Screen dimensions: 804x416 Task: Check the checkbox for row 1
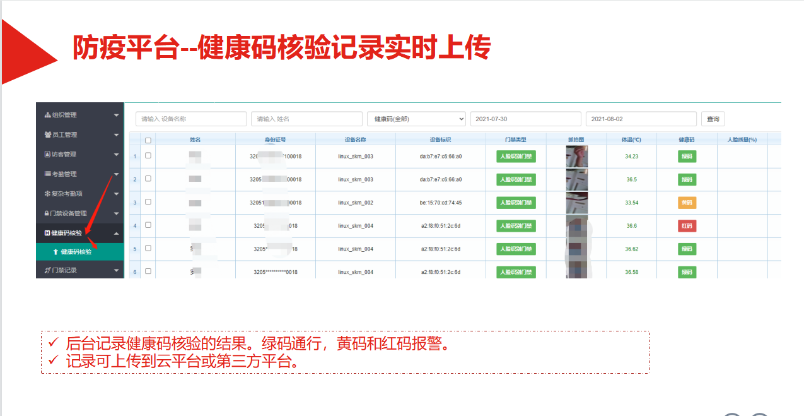pos(148,155)
